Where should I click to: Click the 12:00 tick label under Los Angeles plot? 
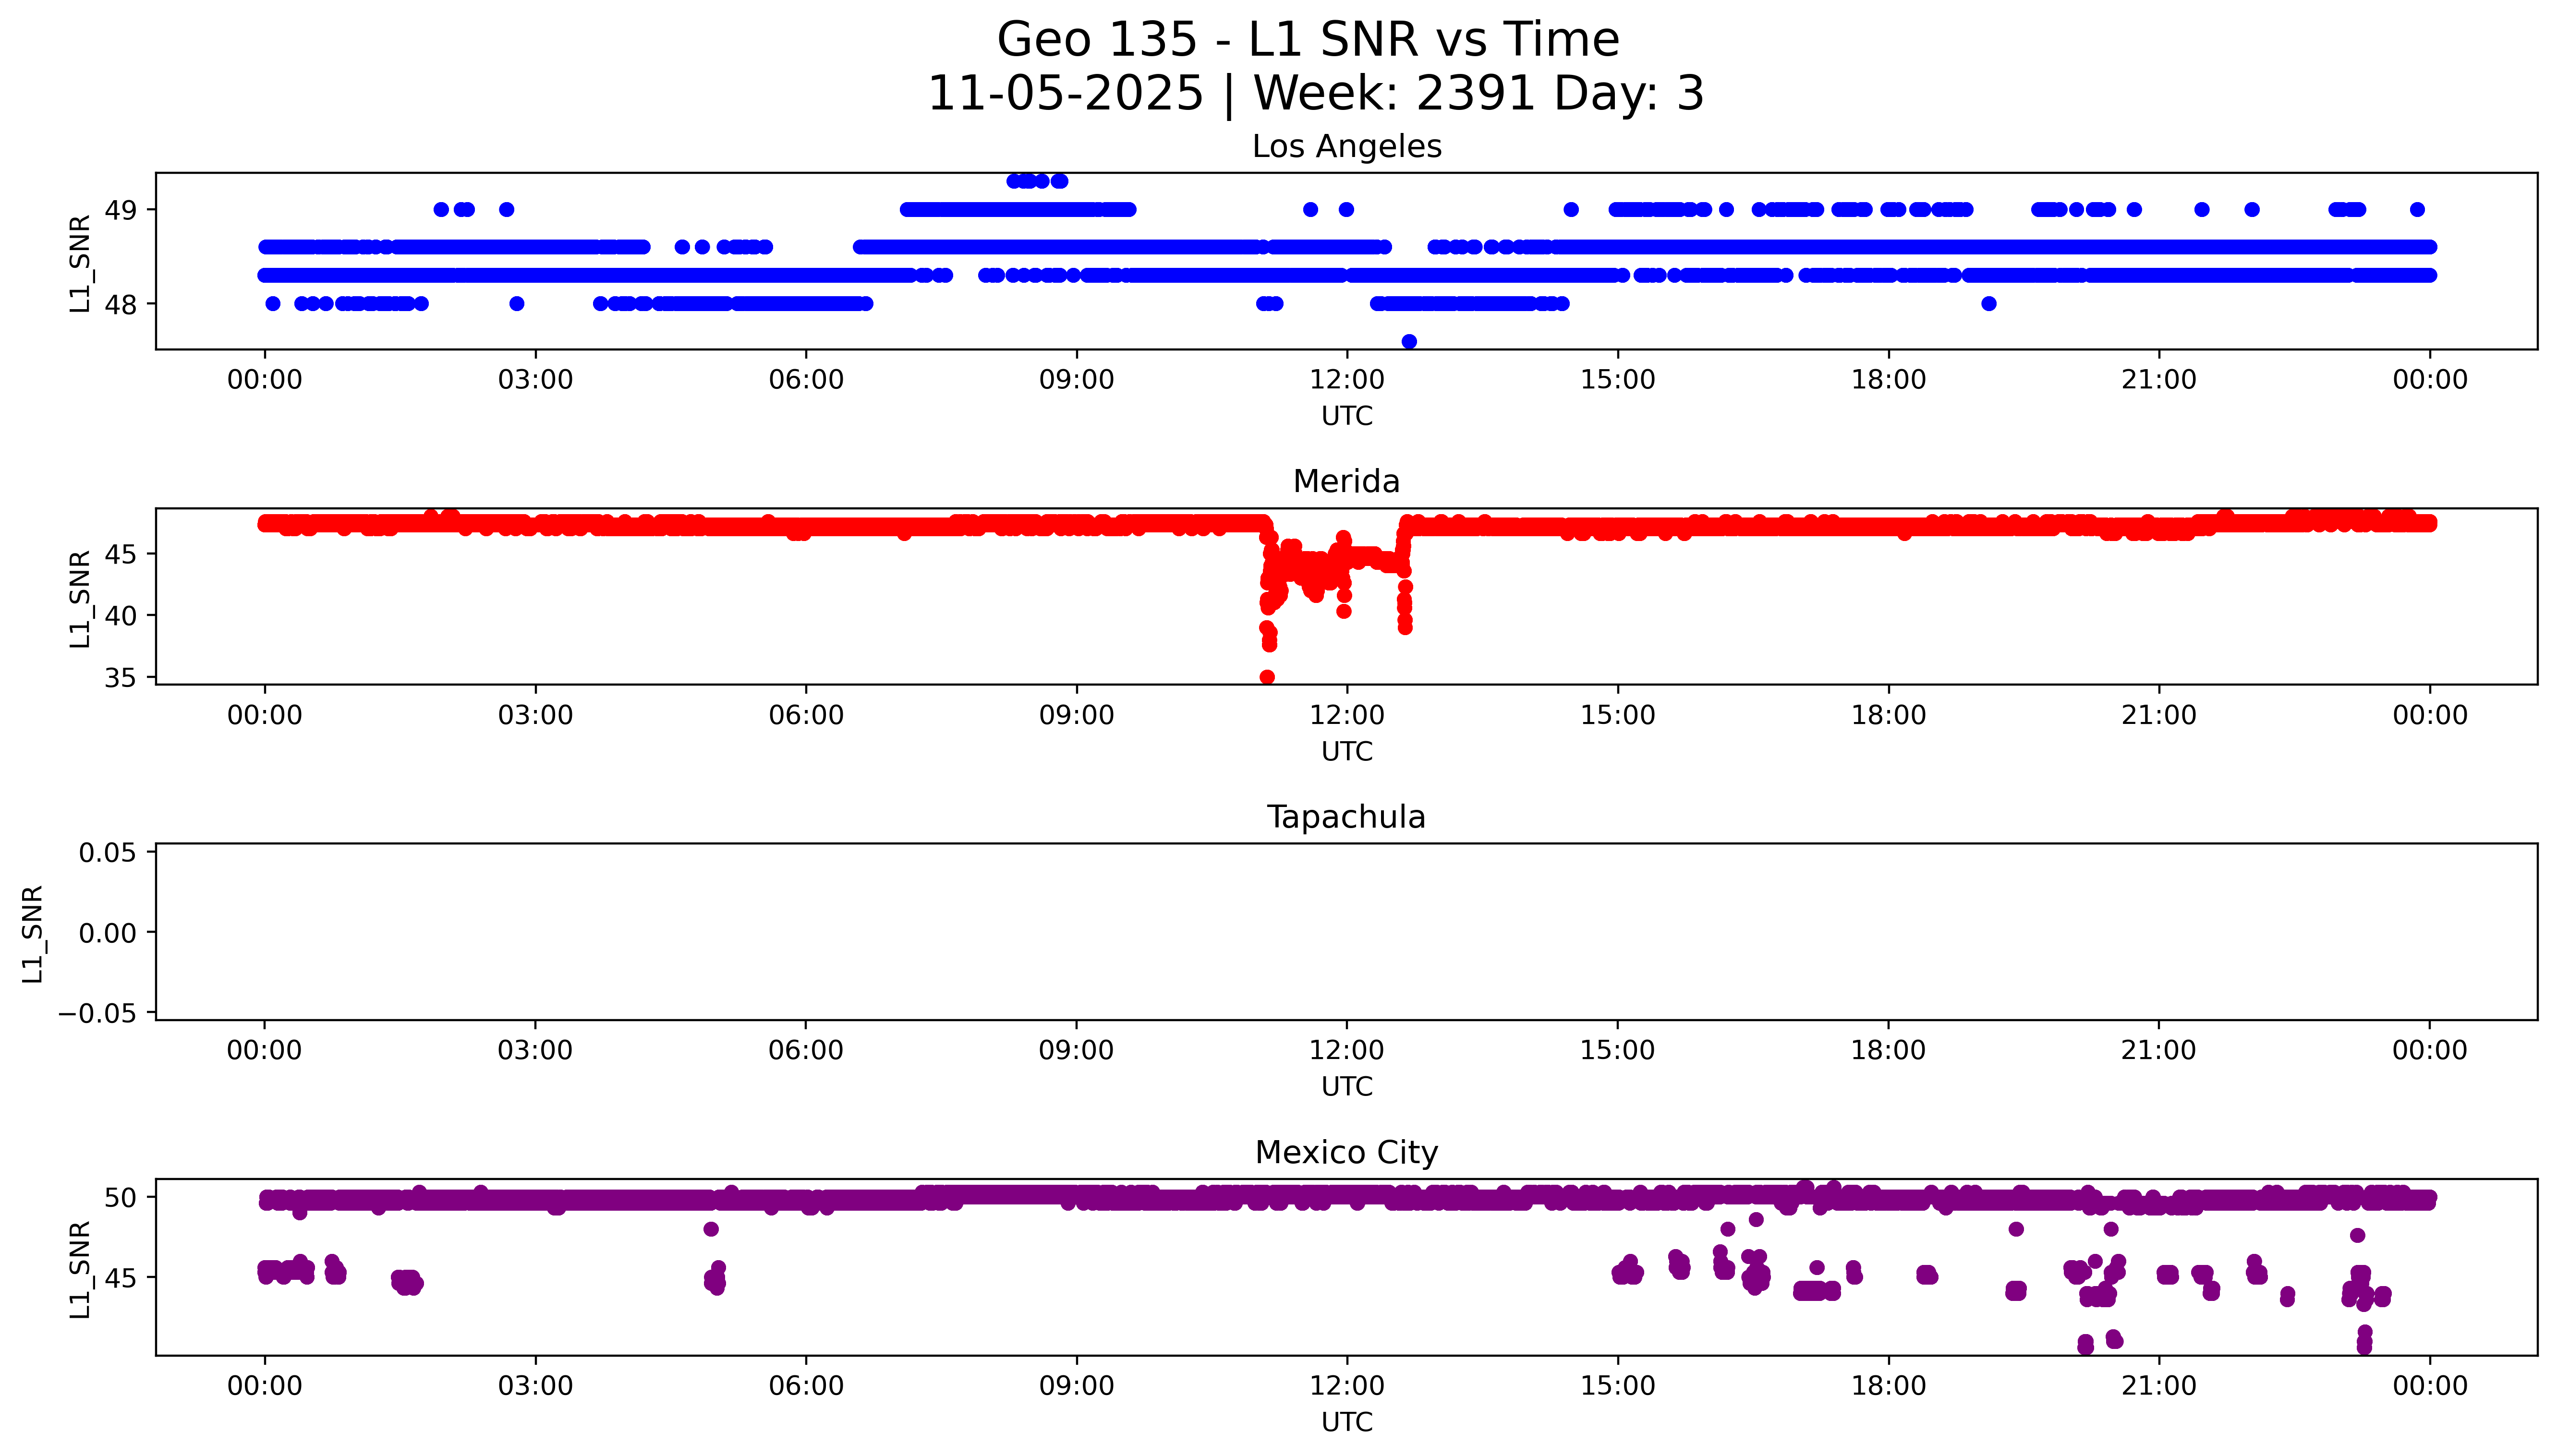click(x=1346, y=380)
